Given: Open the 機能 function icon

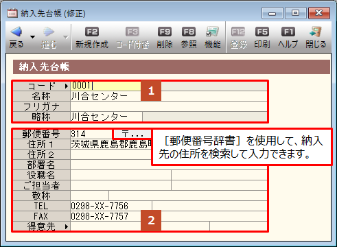Looking at the screenshot, I should 213,32.
